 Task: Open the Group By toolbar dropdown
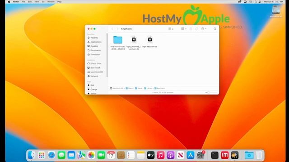tap(184, 29)
